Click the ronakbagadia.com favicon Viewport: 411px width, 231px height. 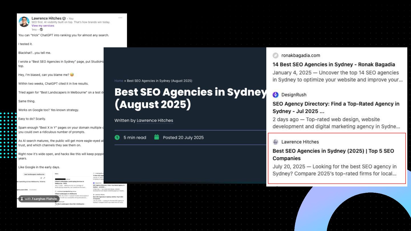pyautogui.click(x=275, y=55)
